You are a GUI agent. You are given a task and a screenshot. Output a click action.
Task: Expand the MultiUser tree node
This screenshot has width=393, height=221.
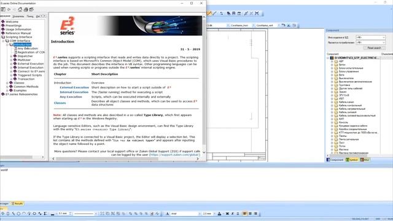tap(11, 60)
